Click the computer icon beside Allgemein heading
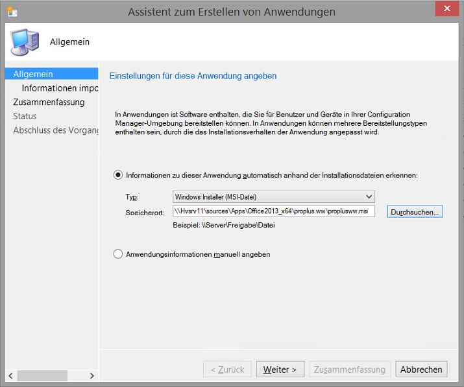Screen dimensions: 464x387 25,42
